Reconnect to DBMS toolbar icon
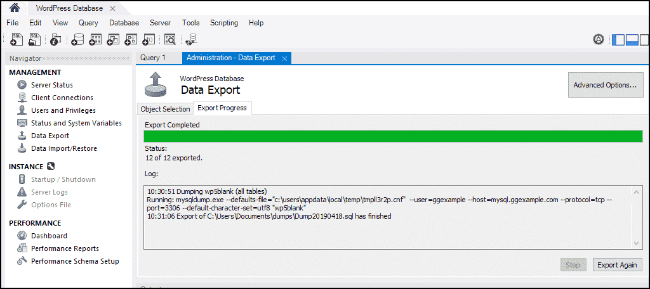Screen dimensions: 650x289 pyautogui.click(x=192, y=39)
